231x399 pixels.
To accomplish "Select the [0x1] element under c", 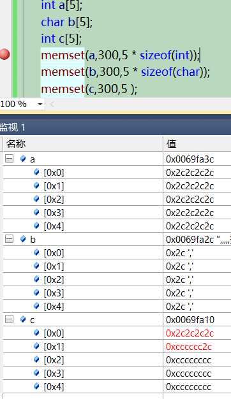I will click(54, 346).
